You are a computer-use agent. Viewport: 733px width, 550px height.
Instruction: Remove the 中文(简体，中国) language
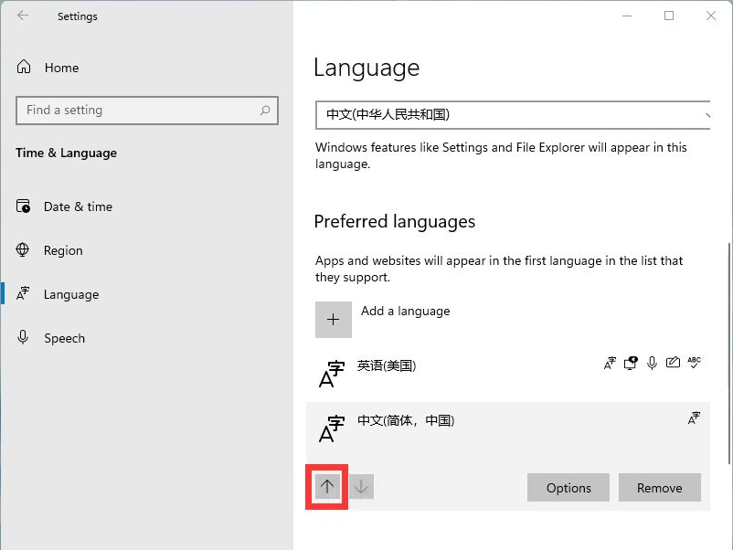tap(660, 488)
